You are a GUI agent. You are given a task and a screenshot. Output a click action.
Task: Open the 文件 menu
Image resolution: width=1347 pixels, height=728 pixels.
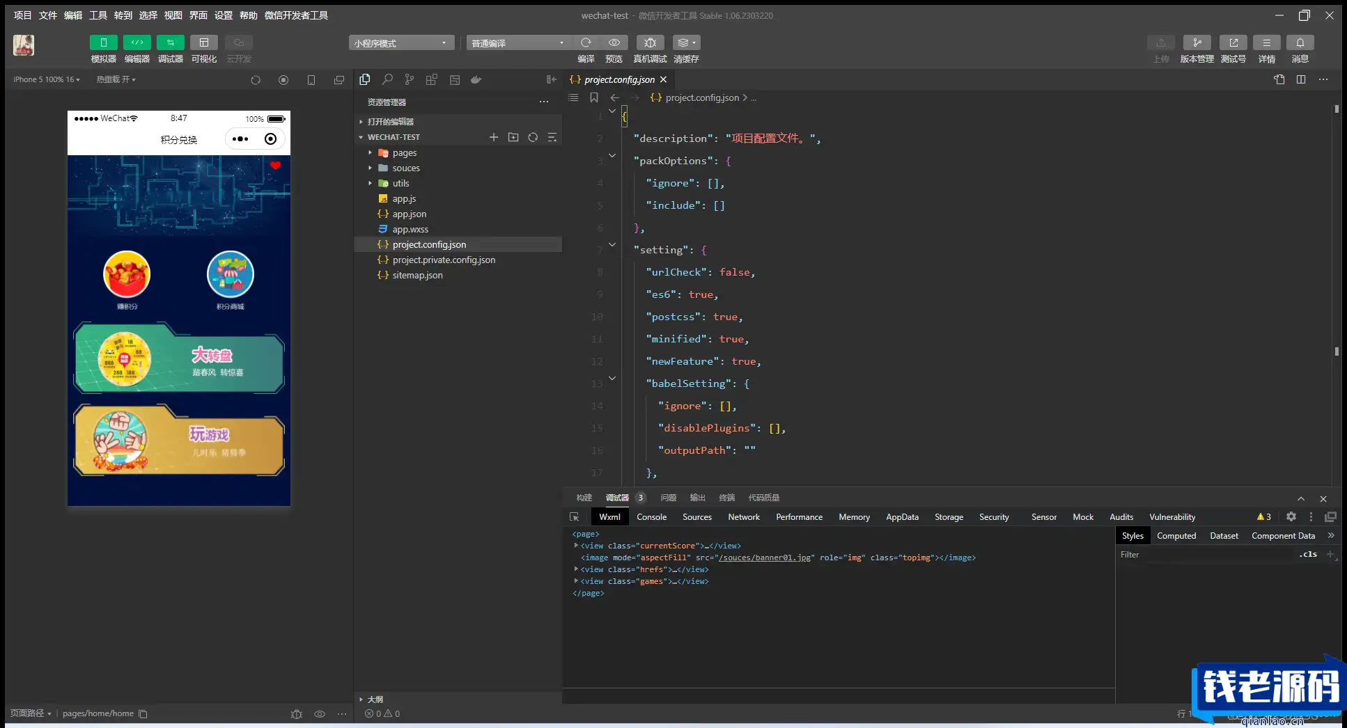point(47,15)
